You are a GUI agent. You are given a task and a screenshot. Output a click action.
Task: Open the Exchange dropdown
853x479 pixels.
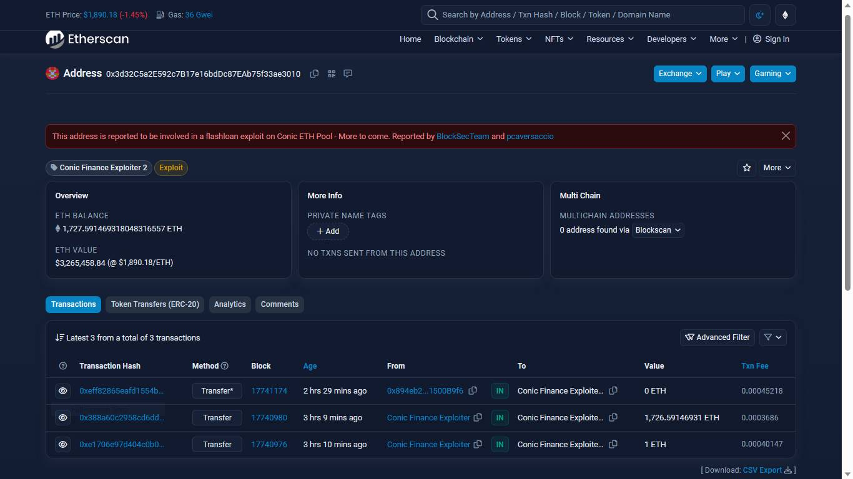(680, 74)
